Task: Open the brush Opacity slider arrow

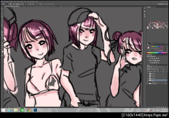Action: 28,4
